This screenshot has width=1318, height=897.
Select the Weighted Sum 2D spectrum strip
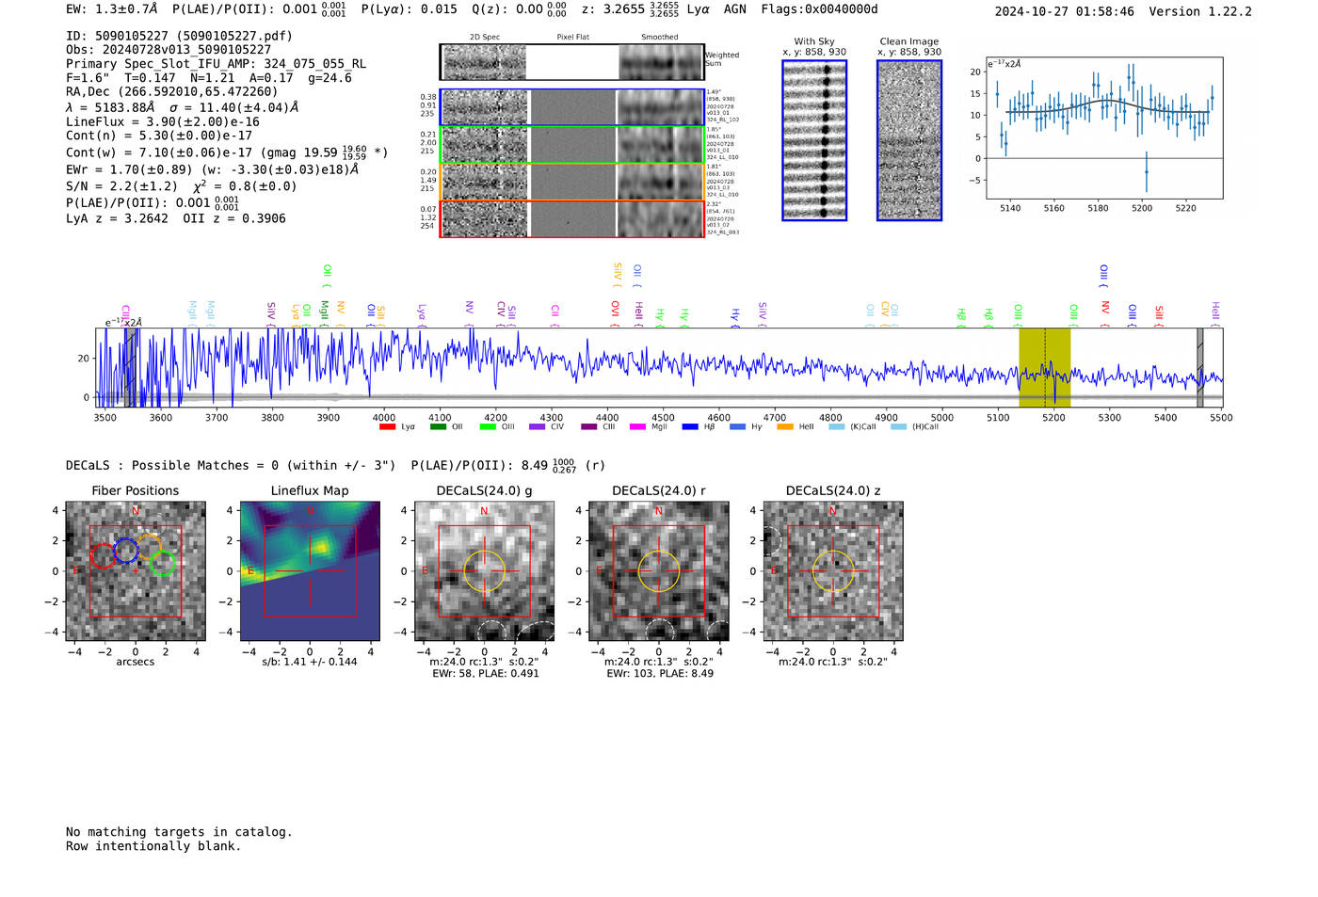(572, 62)
